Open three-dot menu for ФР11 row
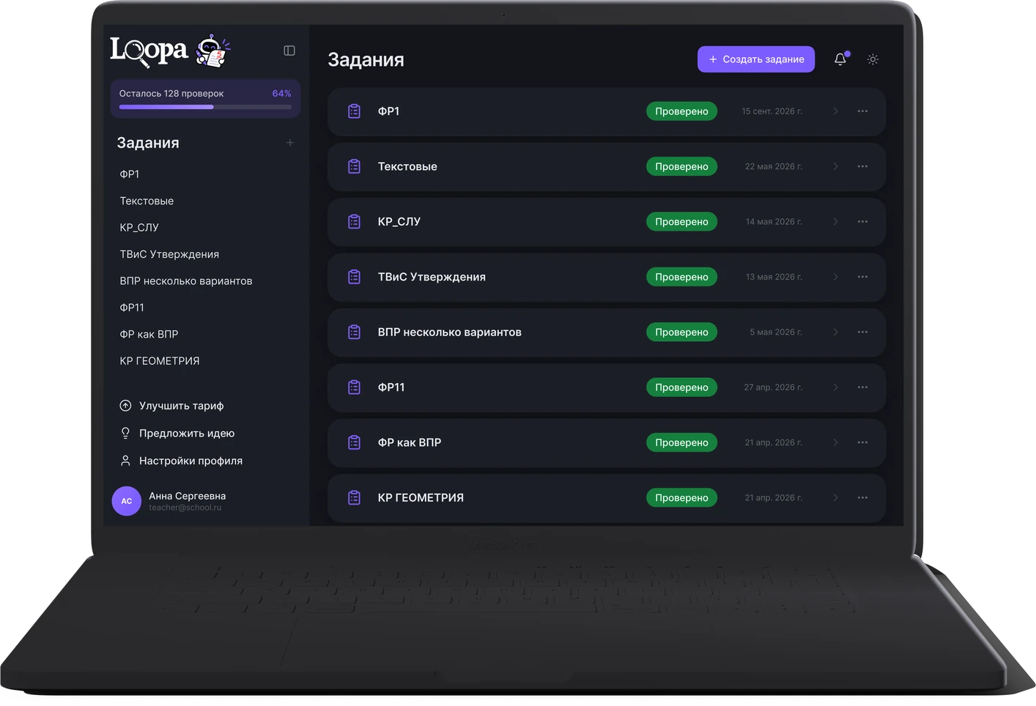The width and height of the screenshot is (1036, 706). tap(862, 387)
